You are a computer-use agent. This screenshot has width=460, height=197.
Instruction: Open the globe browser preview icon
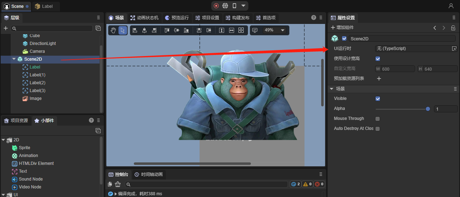click(x=225, y=6)
